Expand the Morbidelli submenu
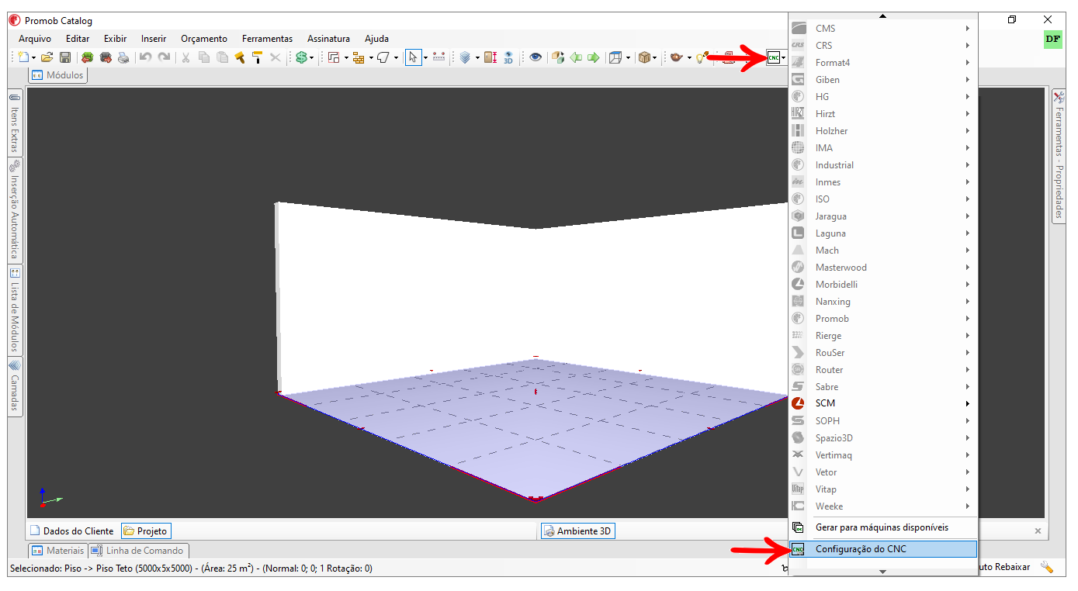Screen dimensions: 1078x591 (883, 285)
